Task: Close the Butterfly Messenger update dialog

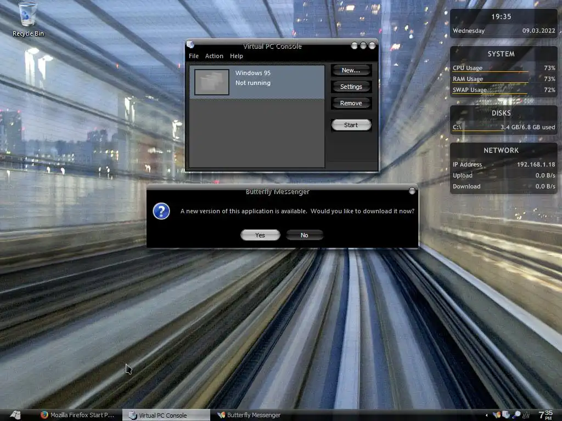Action: pos(412,191)
